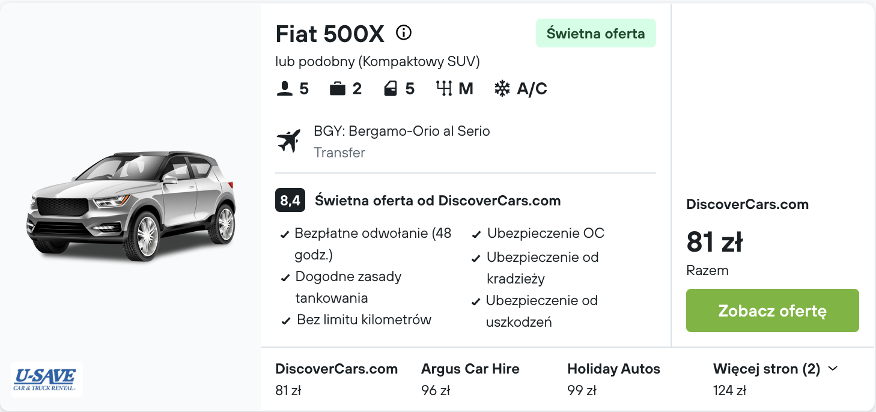The image size is (876, 412).
Task: Select the Argus Car Hire 96 zł offer
Action: point(470,380)
